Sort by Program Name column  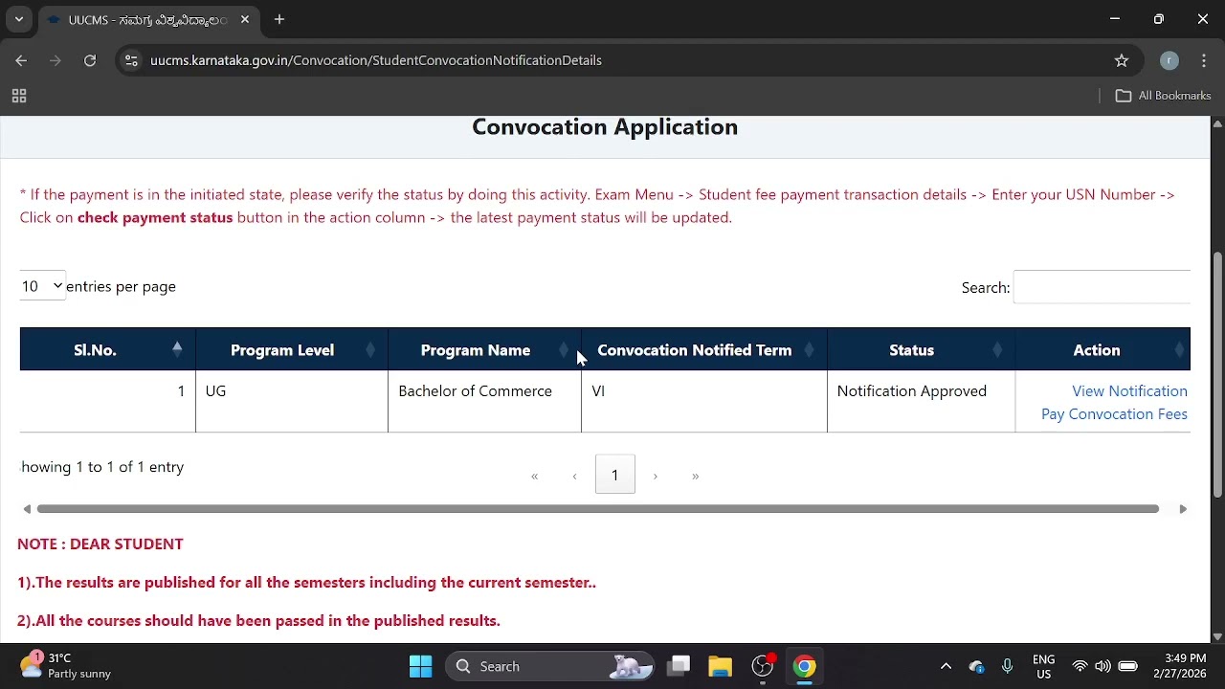coord(484,350)
